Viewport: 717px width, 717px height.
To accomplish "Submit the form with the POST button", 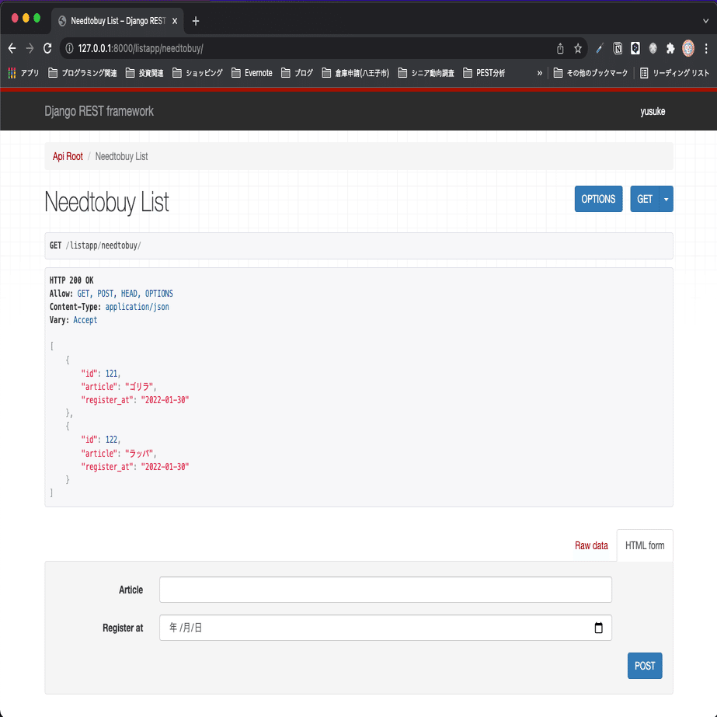I will (x=645, y=666).
